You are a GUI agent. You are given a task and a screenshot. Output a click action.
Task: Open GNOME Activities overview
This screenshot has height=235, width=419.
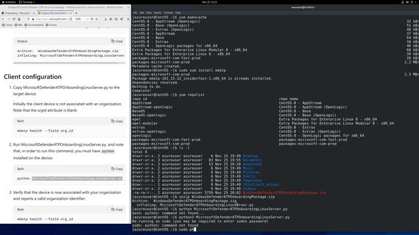(x=9, y=2)
